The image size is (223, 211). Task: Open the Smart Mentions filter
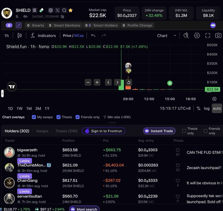65,26
